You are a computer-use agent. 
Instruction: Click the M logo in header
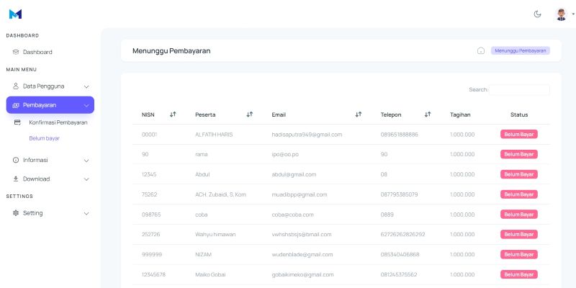click(15, 14)
